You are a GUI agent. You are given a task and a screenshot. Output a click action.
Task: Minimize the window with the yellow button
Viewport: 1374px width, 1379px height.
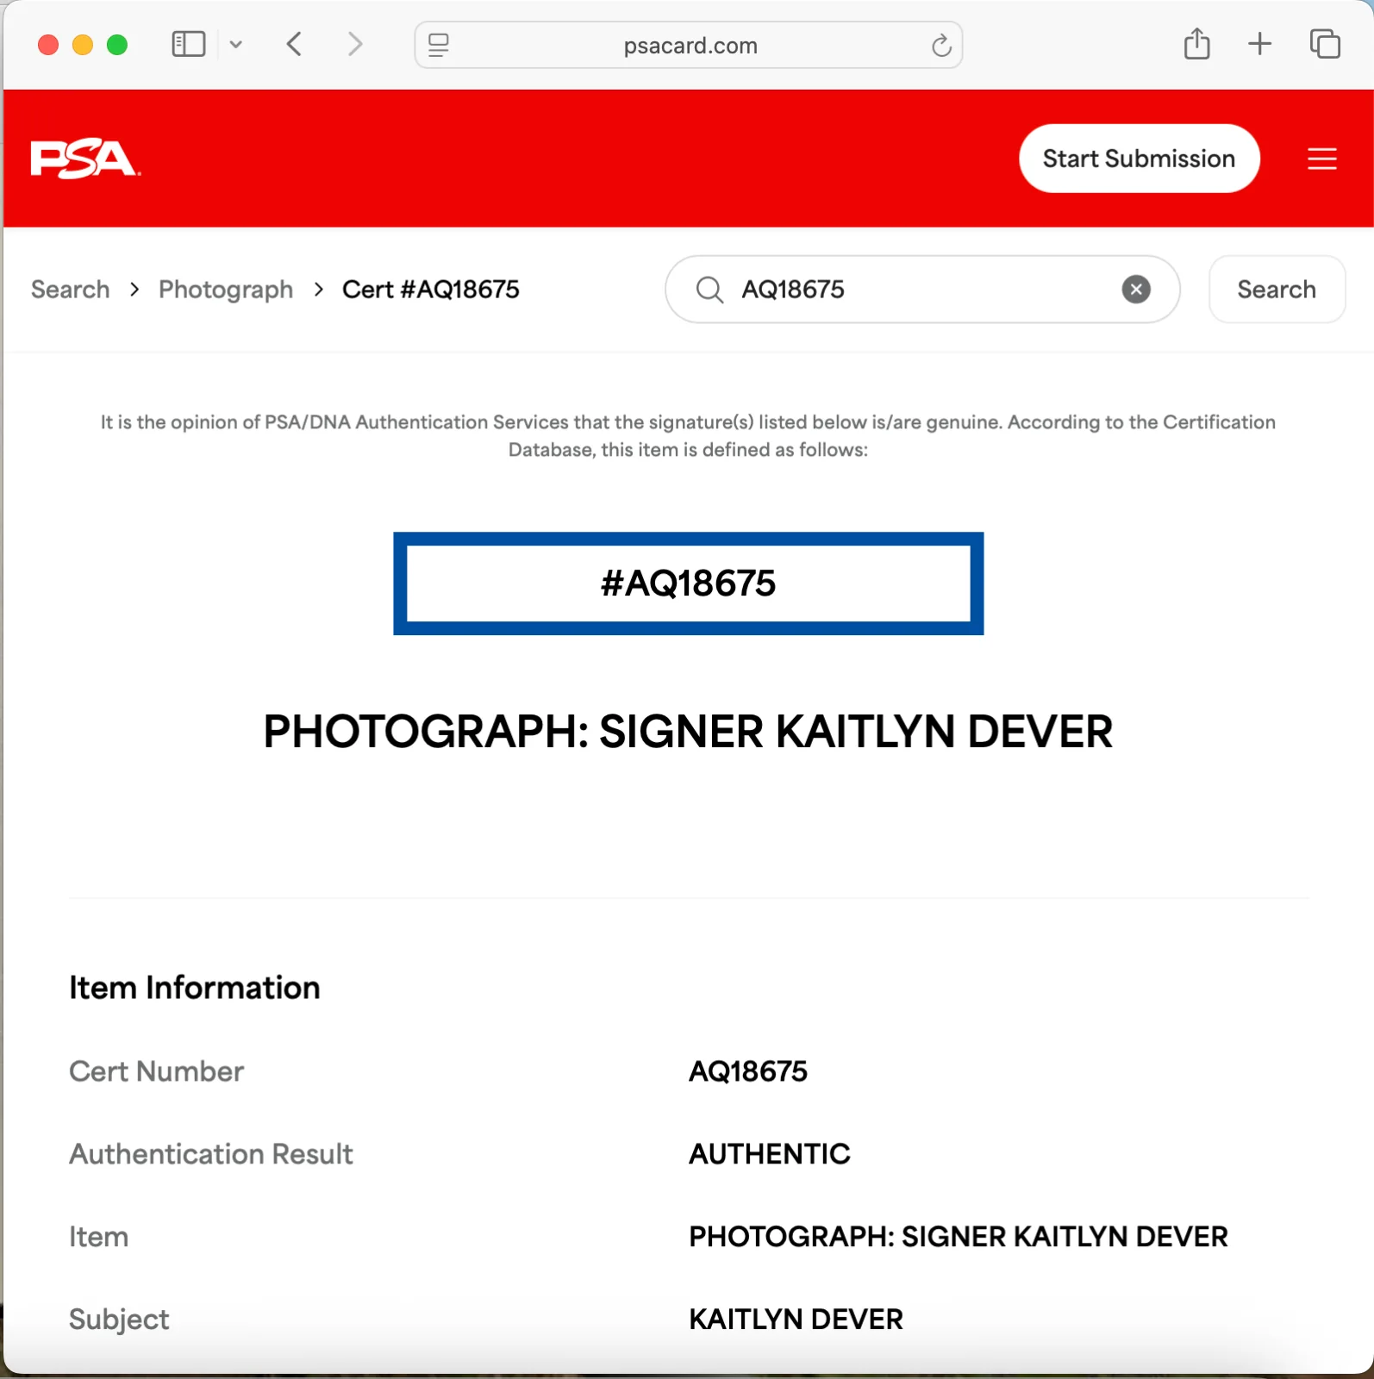83,45
